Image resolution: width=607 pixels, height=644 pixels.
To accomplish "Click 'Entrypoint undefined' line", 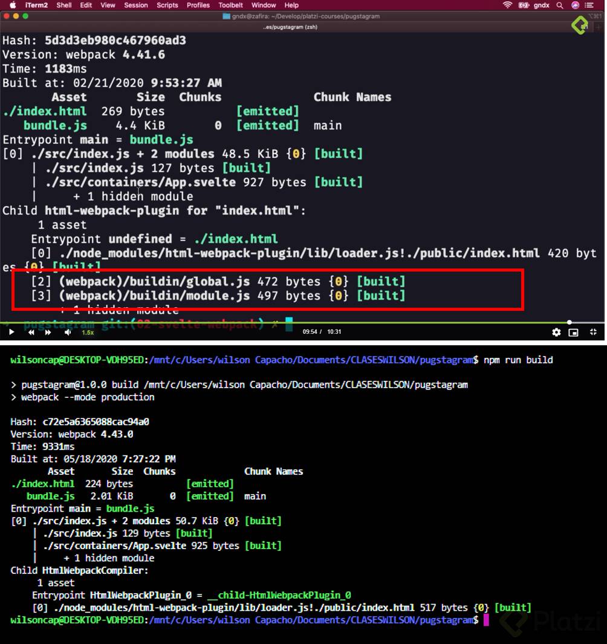I will pyautogui.click(x=154, y=239).
